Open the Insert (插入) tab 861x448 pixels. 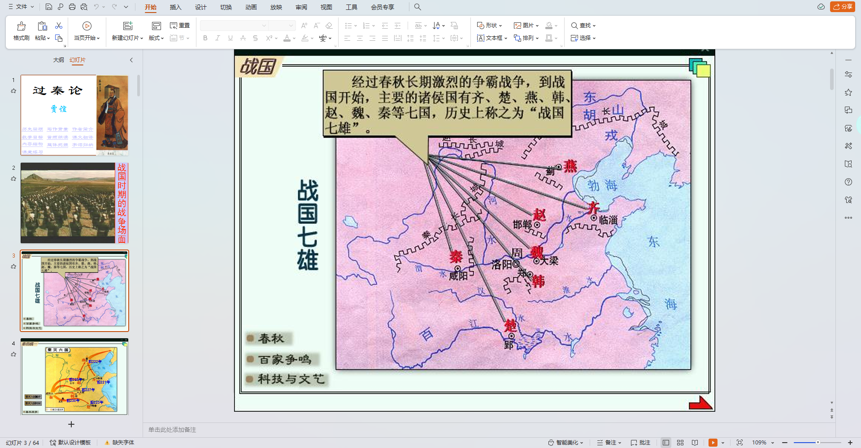click(x=175, y=7)
